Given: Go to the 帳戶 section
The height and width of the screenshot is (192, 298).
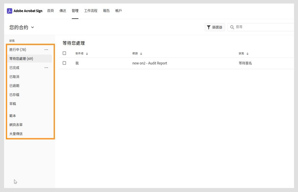Looking at the screenshot, I should point(119,11).
